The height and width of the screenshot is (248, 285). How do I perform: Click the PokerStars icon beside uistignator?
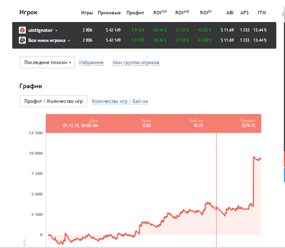tap(22, 30)
